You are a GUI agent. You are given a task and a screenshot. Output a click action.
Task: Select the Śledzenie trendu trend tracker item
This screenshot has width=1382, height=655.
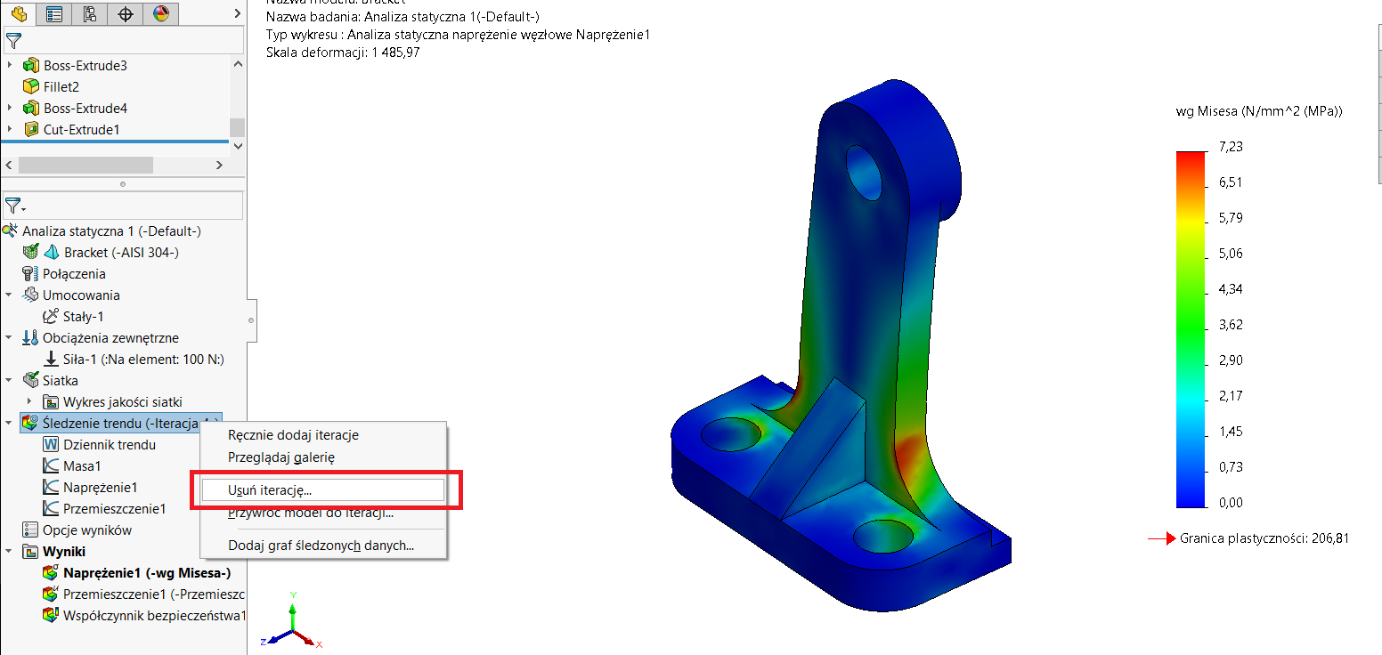[x=120, y=424]
